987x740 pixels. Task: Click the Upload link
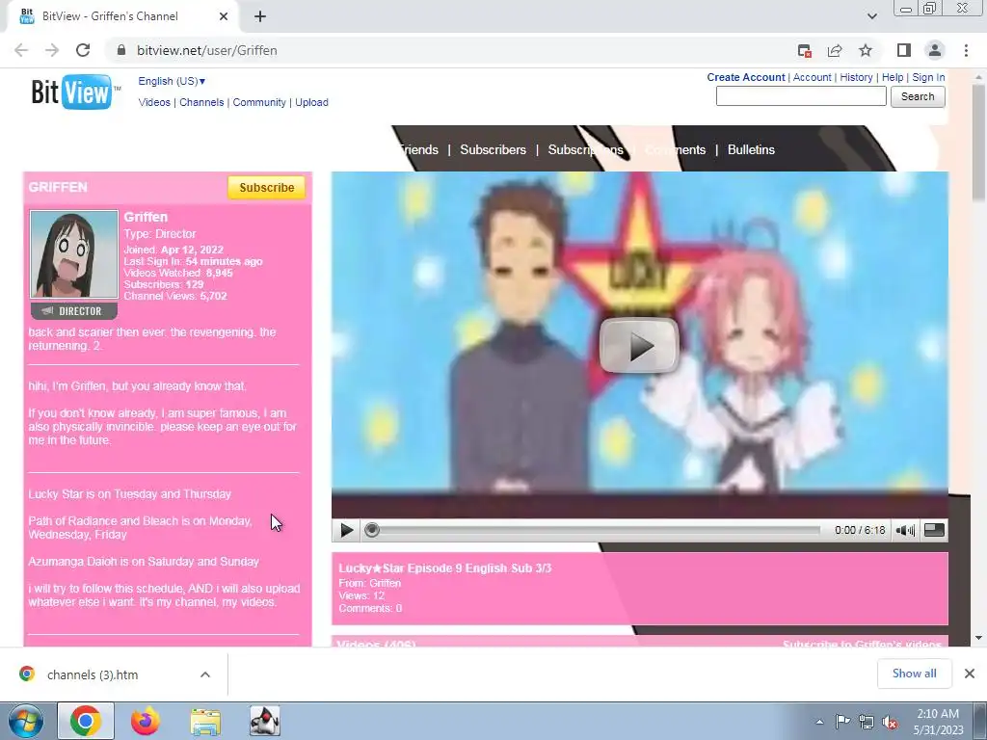pyautogui.click(x=311, y=102)
